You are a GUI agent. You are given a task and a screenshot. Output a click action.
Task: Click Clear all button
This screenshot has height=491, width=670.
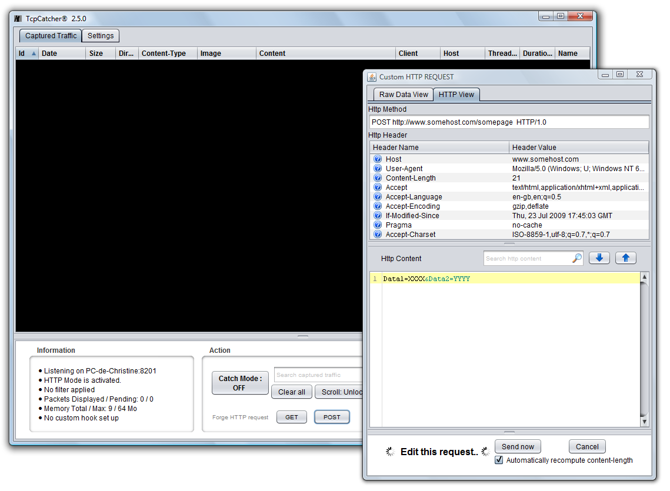tap(292, 392)
